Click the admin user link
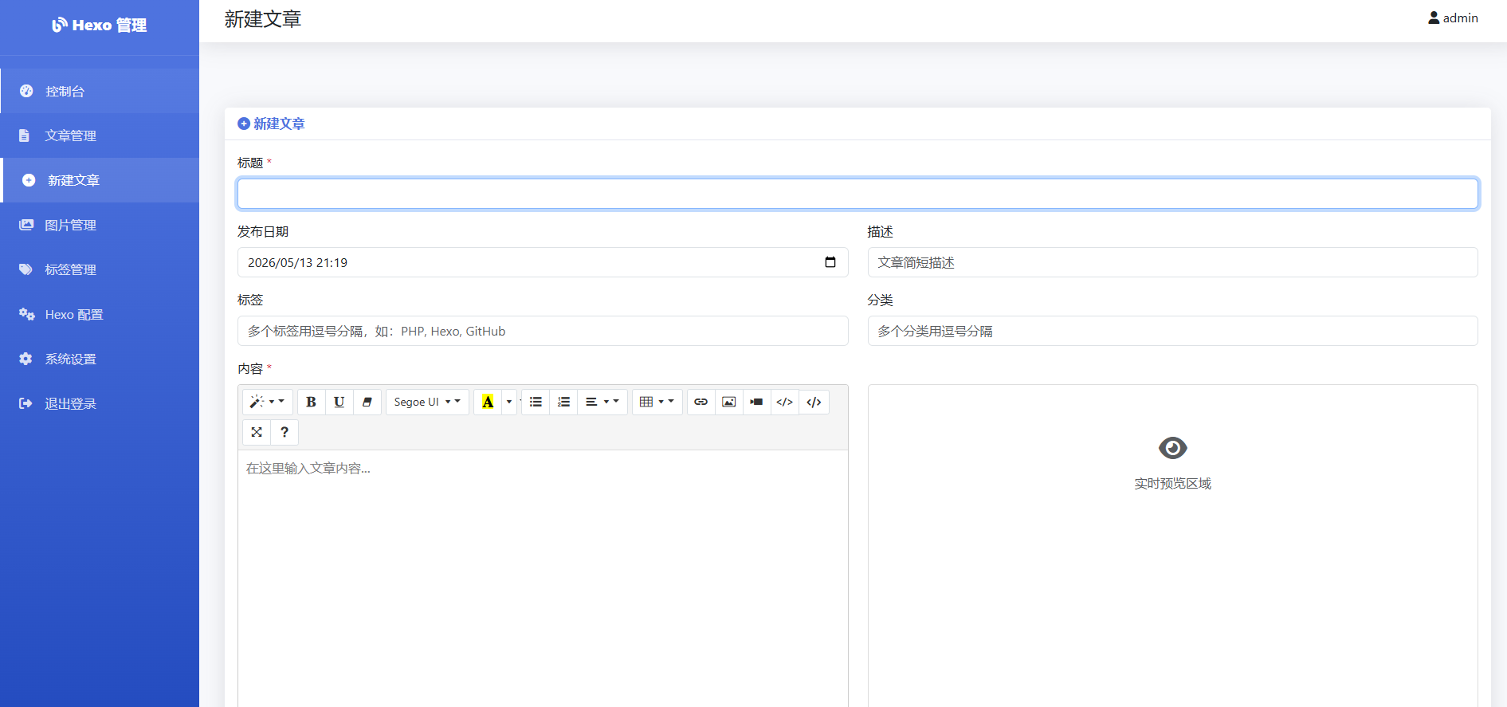 [x=1453, y=18]
